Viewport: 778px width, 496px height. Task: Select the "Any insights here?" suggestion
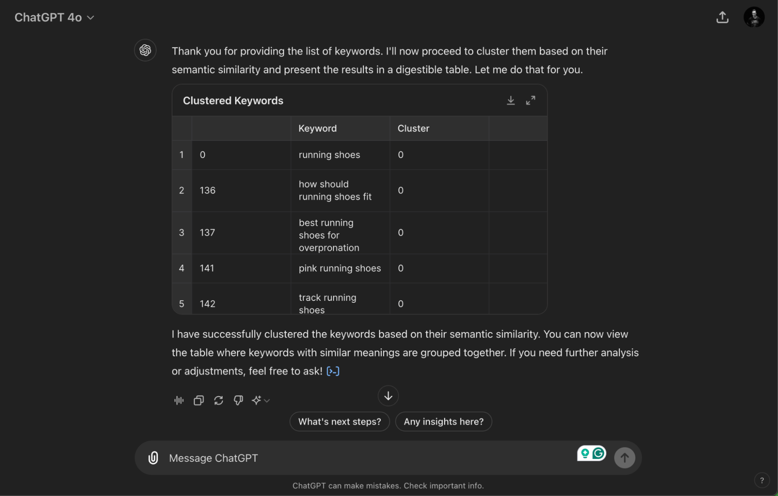443,421
